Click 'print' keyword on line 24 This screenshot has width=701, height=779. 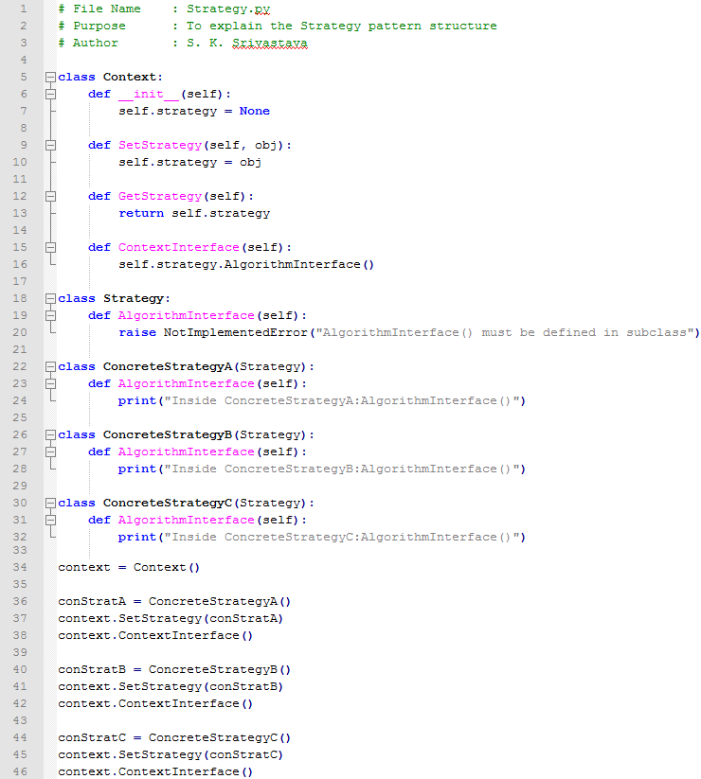(x=137, y=401)
